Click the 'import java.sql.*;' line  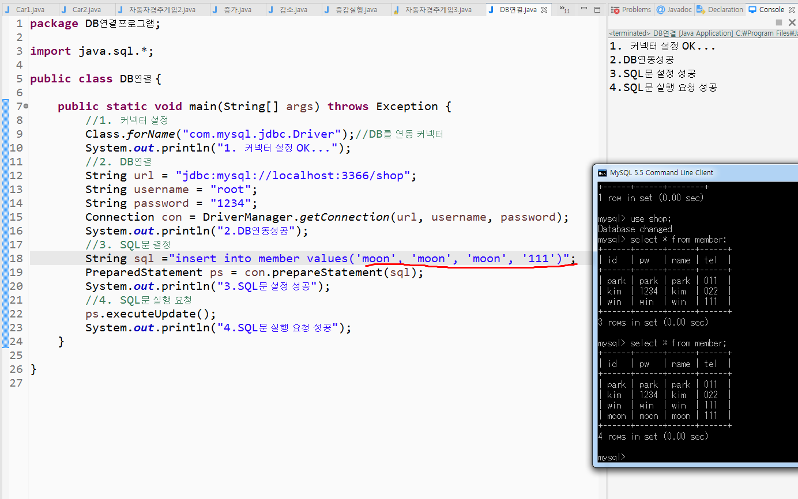click(92, 51)
